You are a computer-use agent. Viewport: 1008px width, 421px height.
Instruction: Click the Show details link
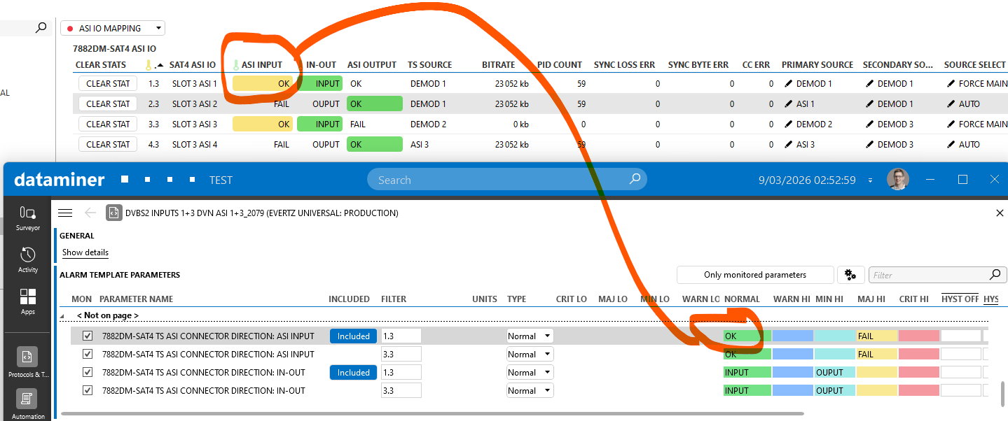(85, 252)
